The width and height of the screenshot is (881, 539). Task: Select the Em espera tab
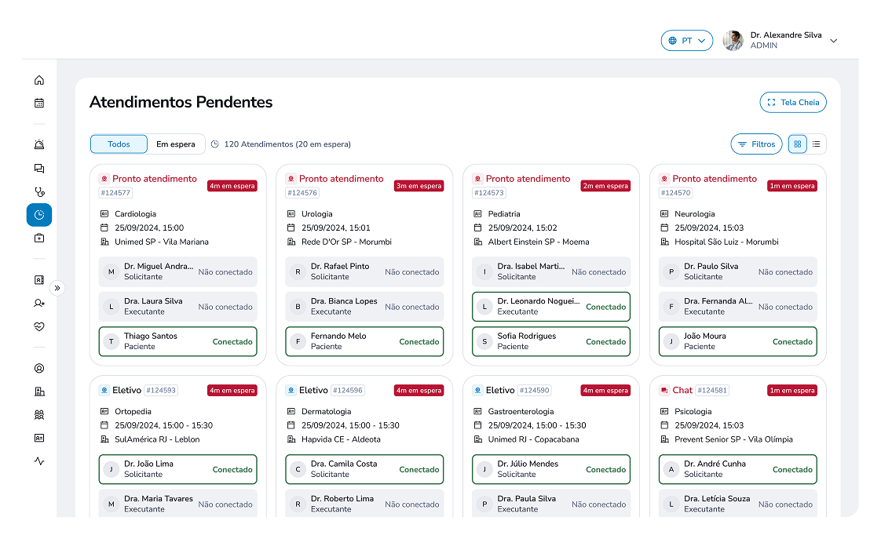point(176,144)
